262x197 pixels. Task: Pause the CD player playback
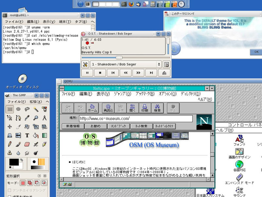coord(87,73)
